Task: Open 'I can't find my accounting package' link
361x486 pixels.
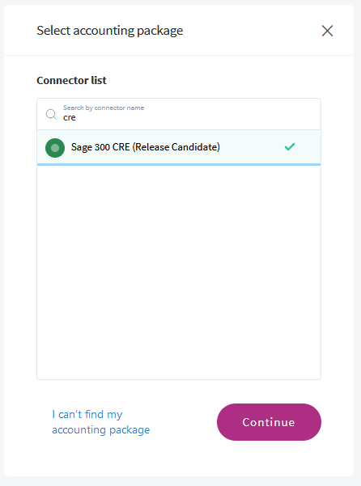Action: tap(101, 422)
